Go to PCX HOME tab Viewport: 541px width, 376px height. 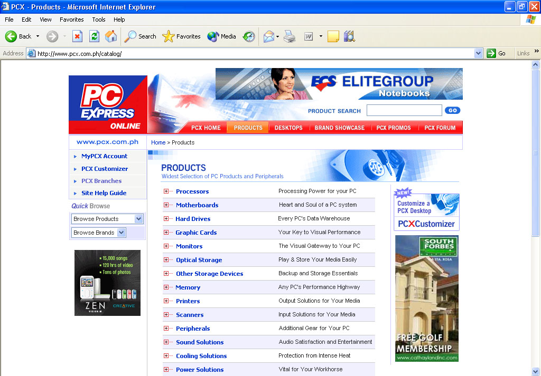tap(206, 128)
